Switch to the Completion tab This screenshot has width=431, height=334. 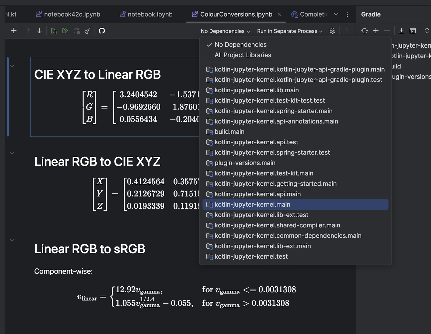tap(310, 14)
